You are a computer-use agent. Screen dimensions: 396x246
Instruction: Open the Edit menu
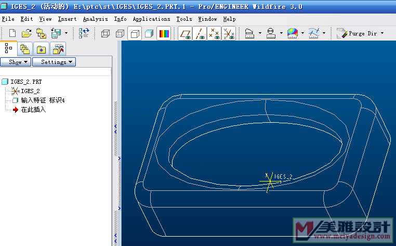[x=27, y=19]
